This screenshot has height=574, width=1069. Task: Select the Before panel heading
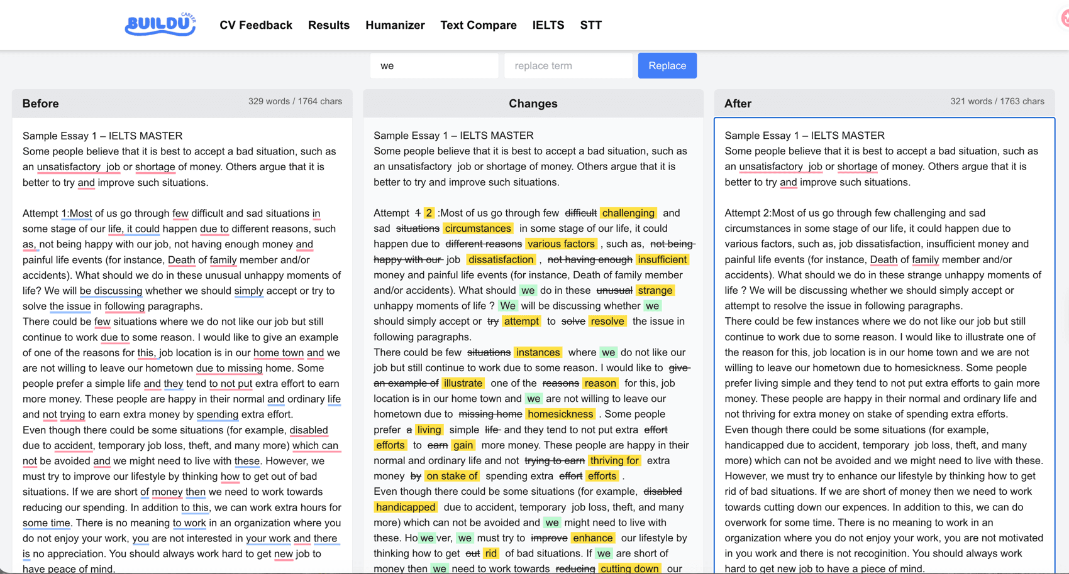point(40,104)
